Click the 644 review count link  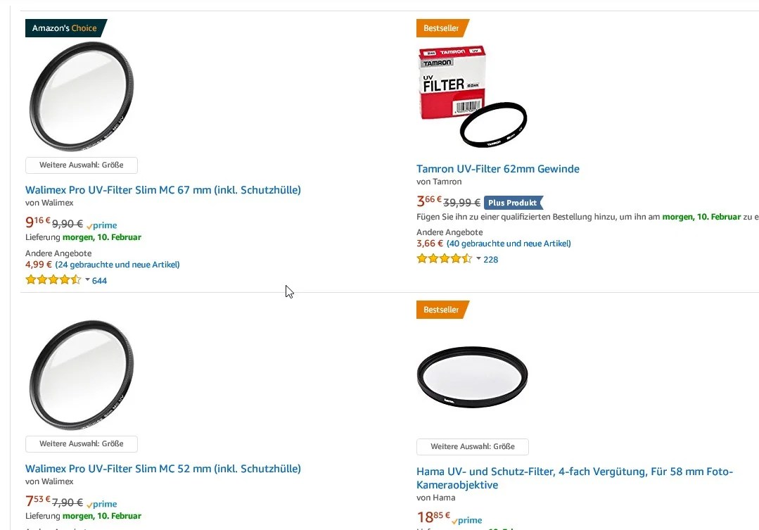[99, 280]
